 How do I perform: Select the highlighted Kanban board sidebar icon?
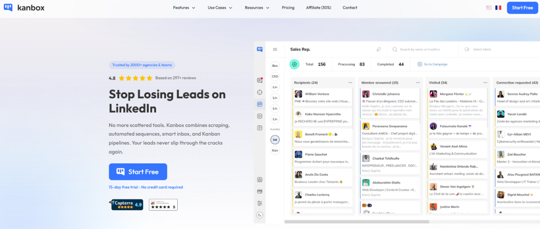(259, 104)
